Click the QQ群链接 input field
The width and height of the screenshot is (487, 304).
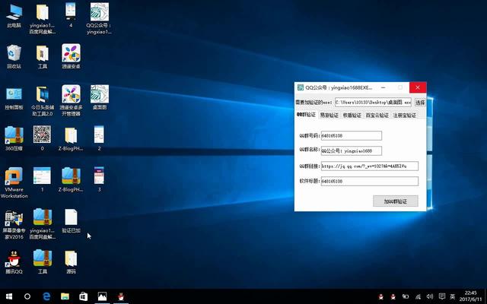tap(369, 166)
